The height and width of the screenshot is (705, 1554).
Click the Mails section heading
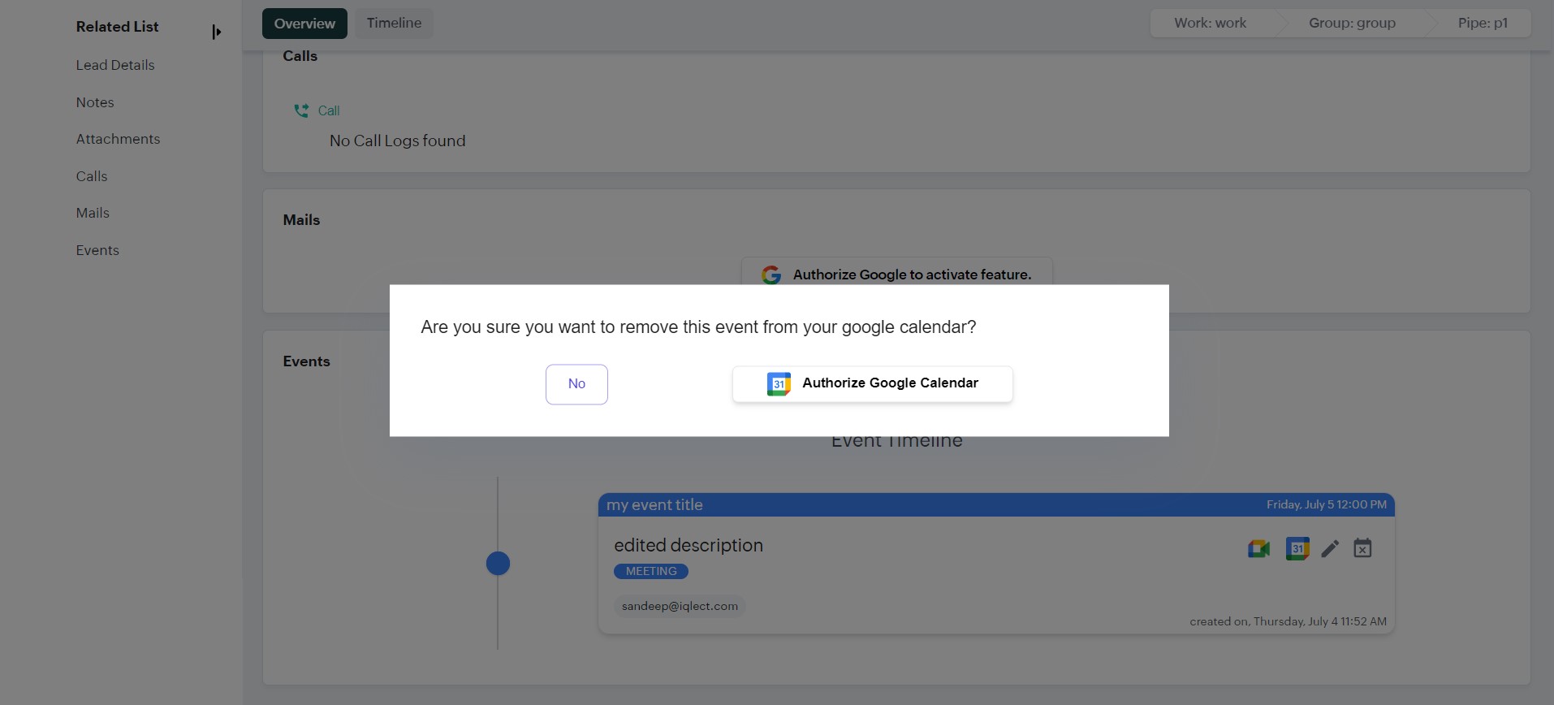[301, 220]
